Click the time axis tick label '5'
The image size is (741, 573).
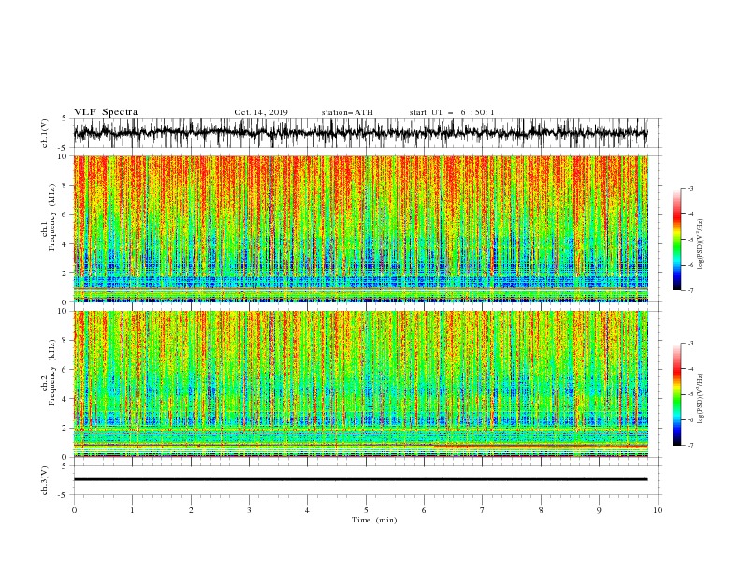pyautogui.click(x=366, y=510)
